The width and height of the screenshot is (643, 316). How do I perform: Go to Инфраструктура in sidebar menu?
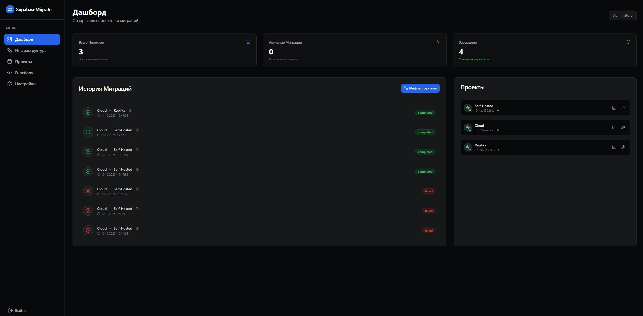(31, 50)
